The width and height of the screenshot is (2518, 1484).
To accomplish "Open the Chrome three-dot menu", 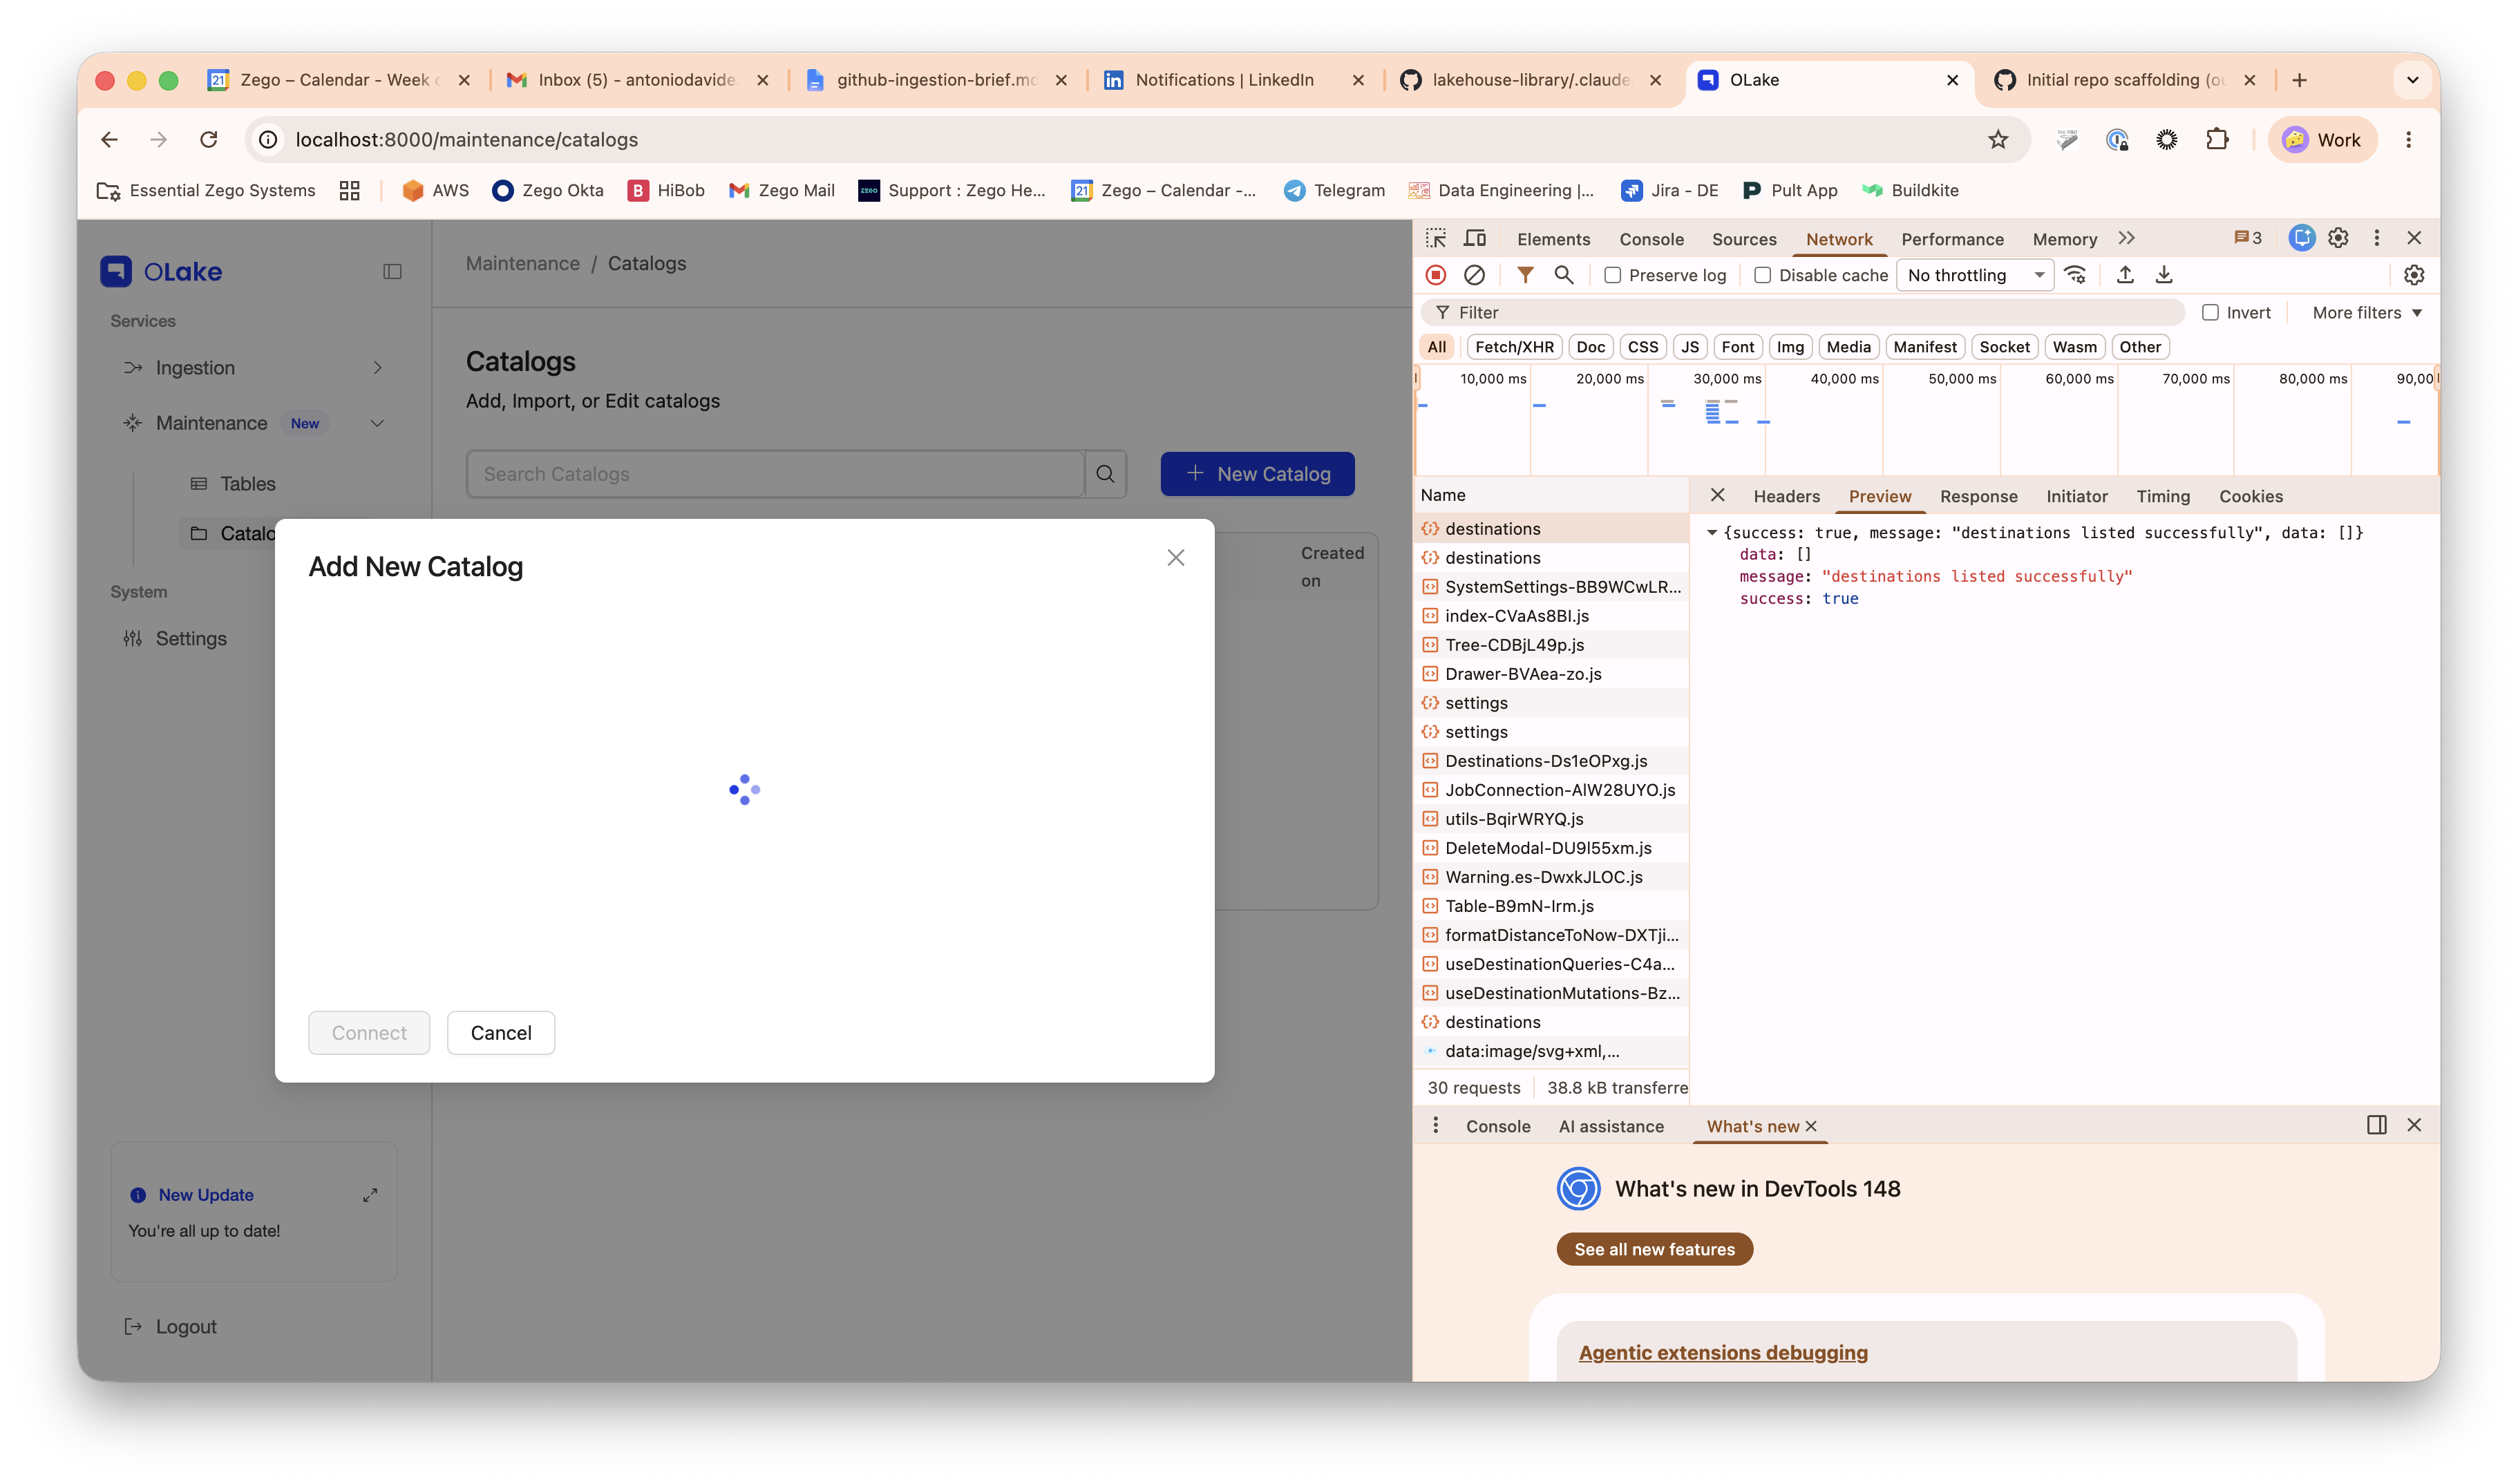I will (x=2408, y=140).
